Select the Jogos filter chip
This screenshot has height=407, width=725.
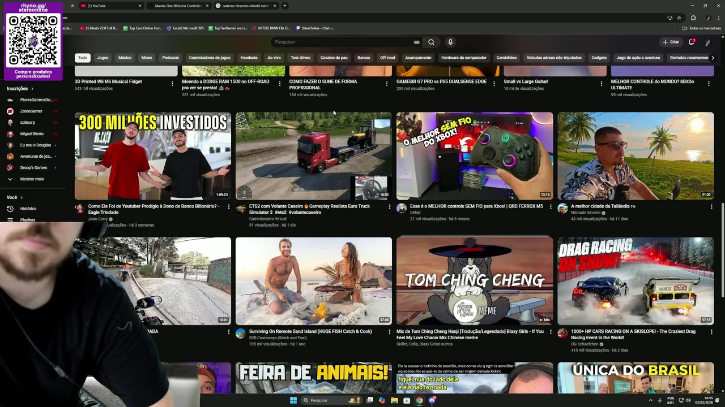coord(103,58)
